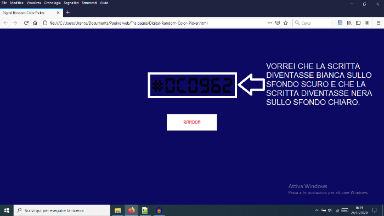384x216 pixels.
Task: Click the Windows taskbar search box
Action: (x=62, y=211)
